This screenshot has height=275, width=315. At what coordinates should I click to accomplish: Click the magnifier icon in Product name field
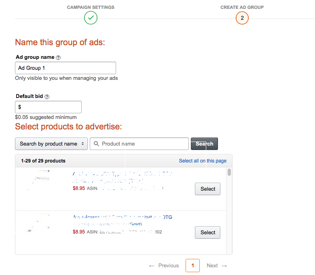[x=96, y=144]
